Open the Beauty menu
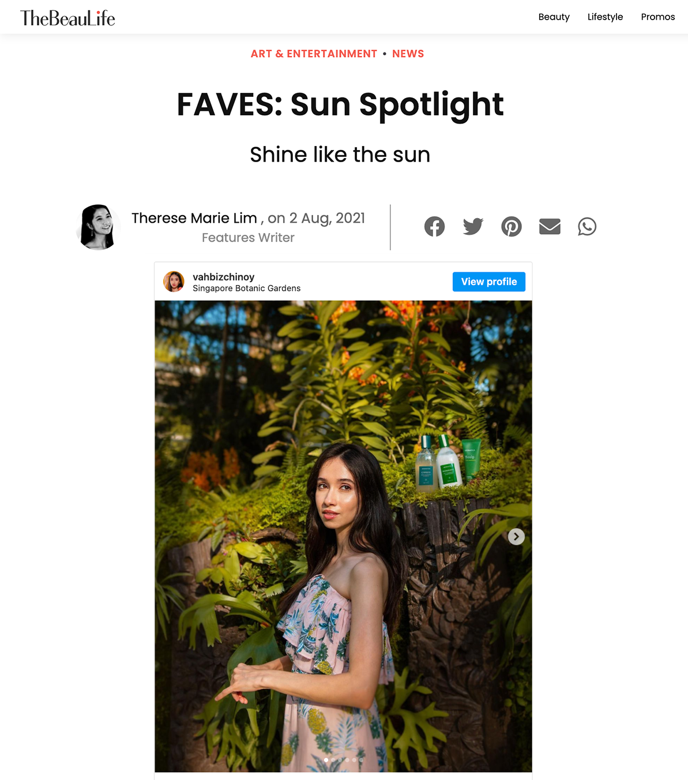 (x=554, y=17)
